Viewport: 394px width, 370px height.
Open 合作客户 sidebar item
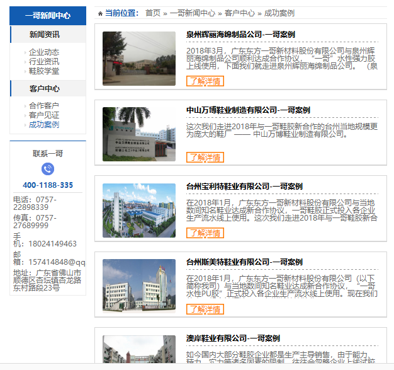(x=44, y=105)
